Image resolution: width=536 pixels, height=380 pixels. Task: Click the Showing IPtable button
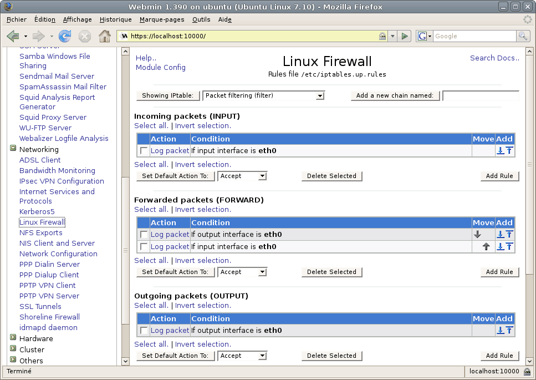(167, 95)
